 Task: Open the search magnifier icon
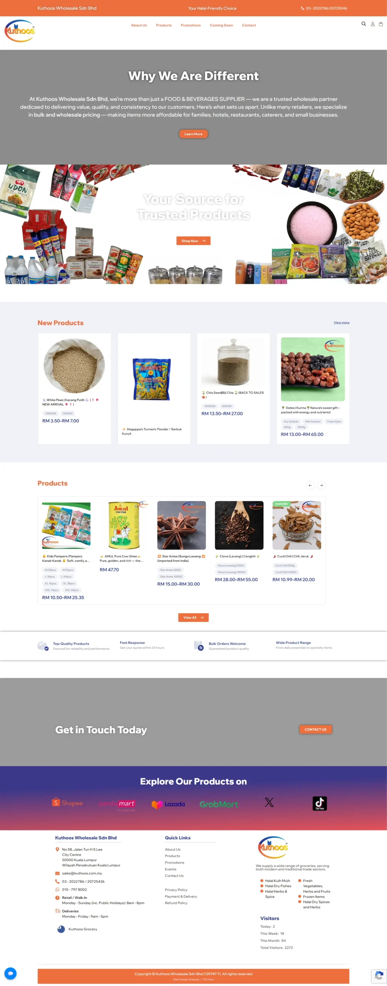tap(364, 24)
